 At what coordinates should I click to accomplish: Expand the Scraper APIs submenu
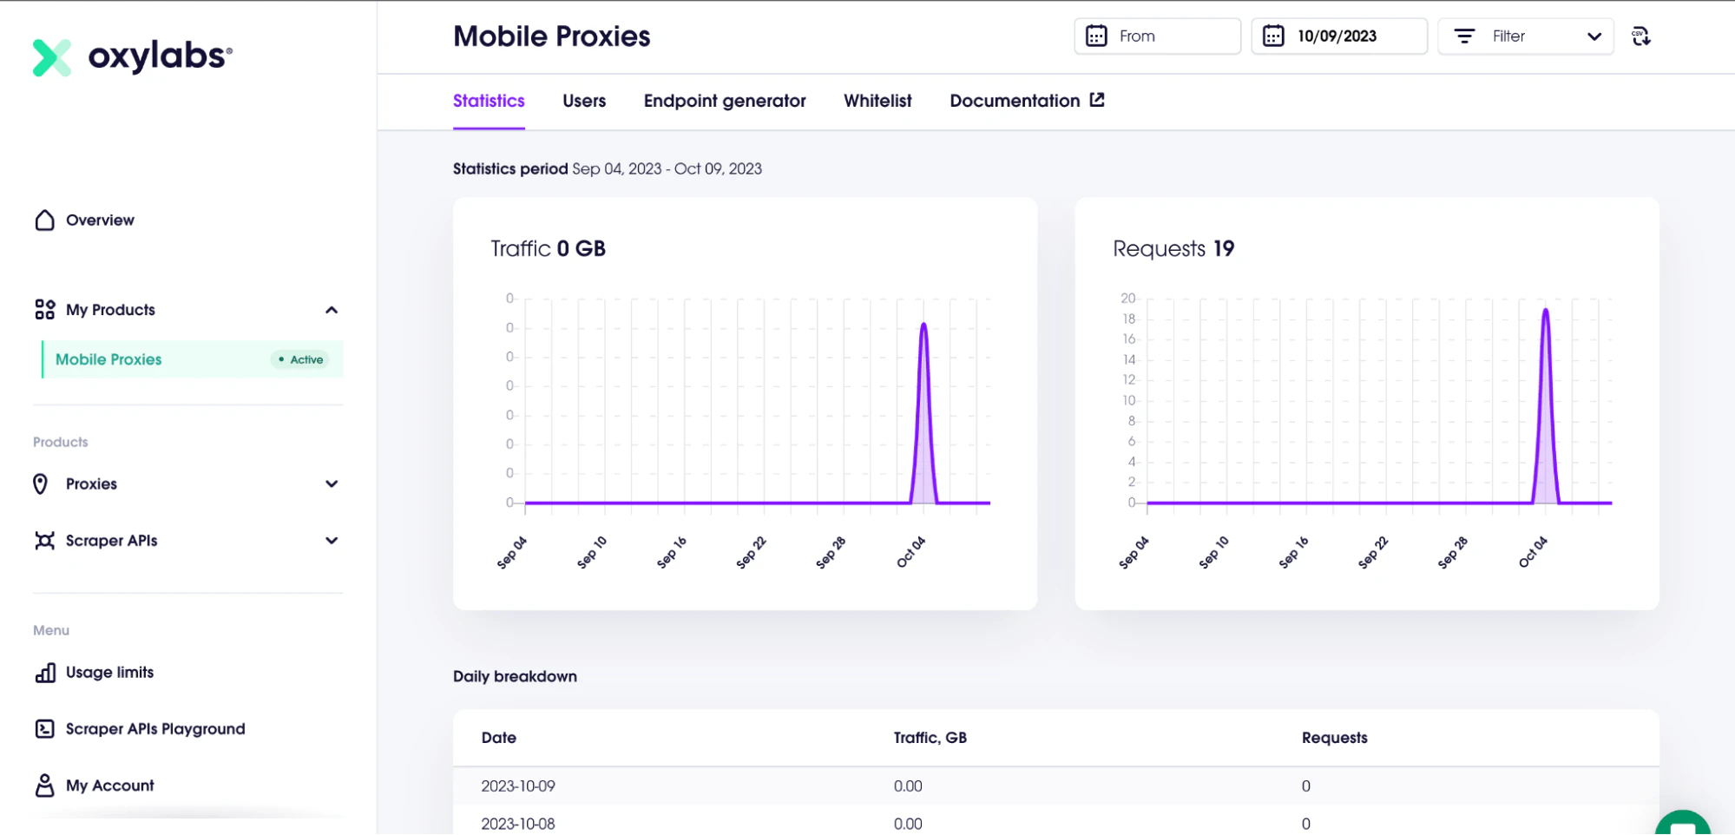[x=332, y=541]
